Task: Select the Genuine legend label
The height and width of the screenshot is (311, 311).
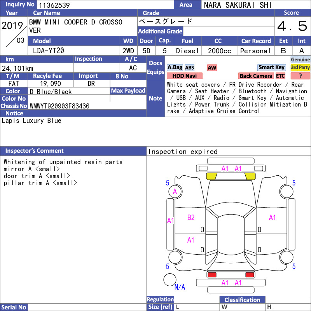Action: pos(300,59)
